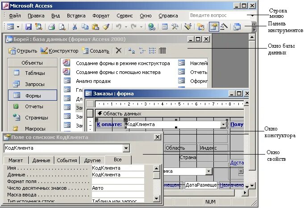Click the Конструктор button

[59, 51]
